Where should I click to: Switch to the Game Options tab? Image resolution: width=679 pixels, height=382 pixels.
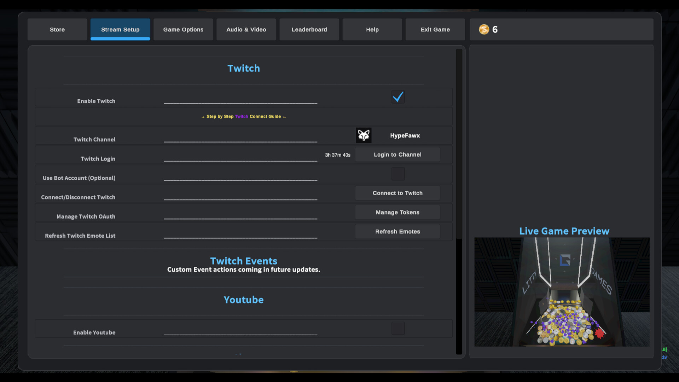(183, 29)
